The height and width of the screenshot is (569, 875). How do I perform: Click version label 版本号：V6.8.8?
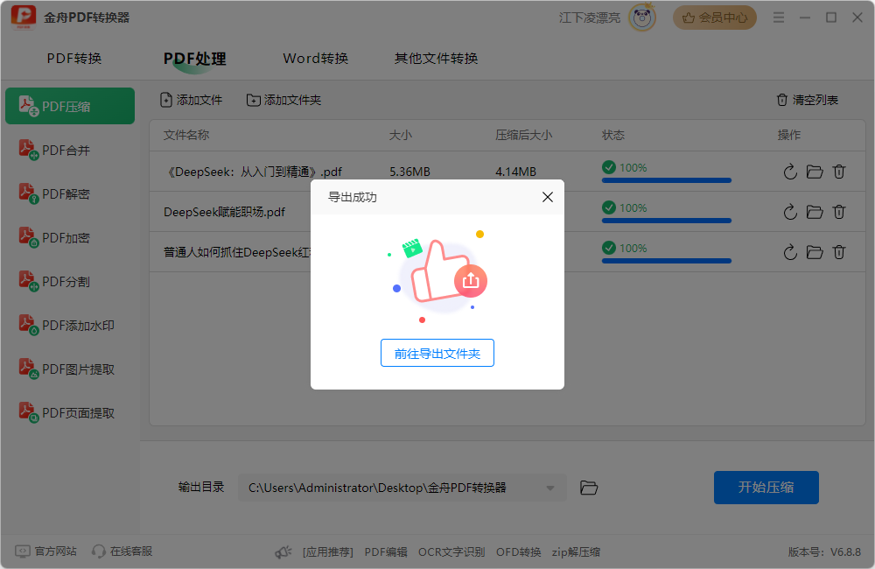click(824, 552)
